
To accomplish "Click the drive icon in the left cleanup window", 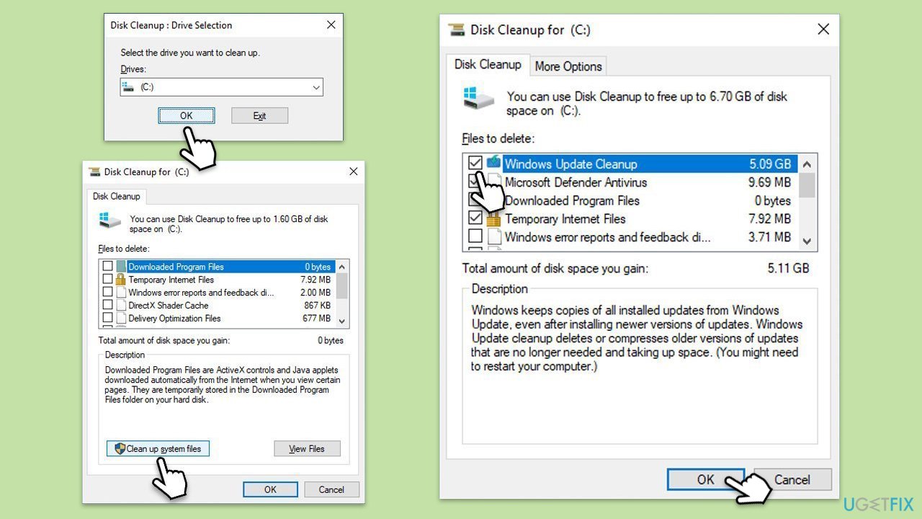I will (x=110, y=221).
